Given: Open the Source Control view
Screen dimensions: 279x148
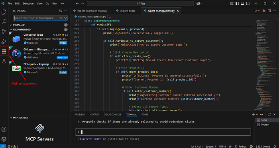Looking at the screenshot, I should point(4,32).
